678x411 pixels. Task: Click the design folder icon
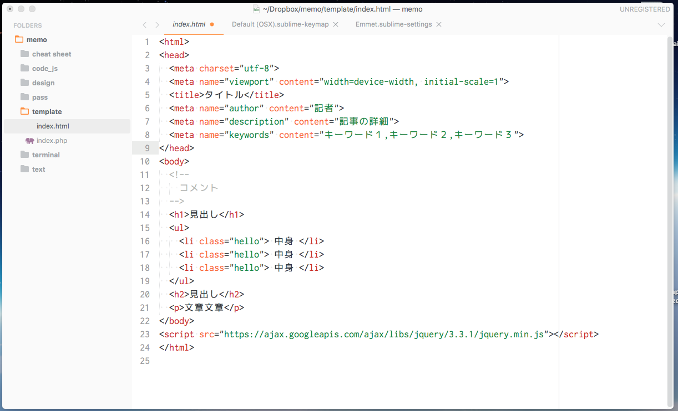(x=24, y=83)
